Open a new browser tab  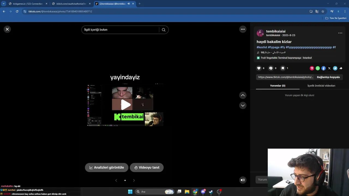(x=140, y=4)
